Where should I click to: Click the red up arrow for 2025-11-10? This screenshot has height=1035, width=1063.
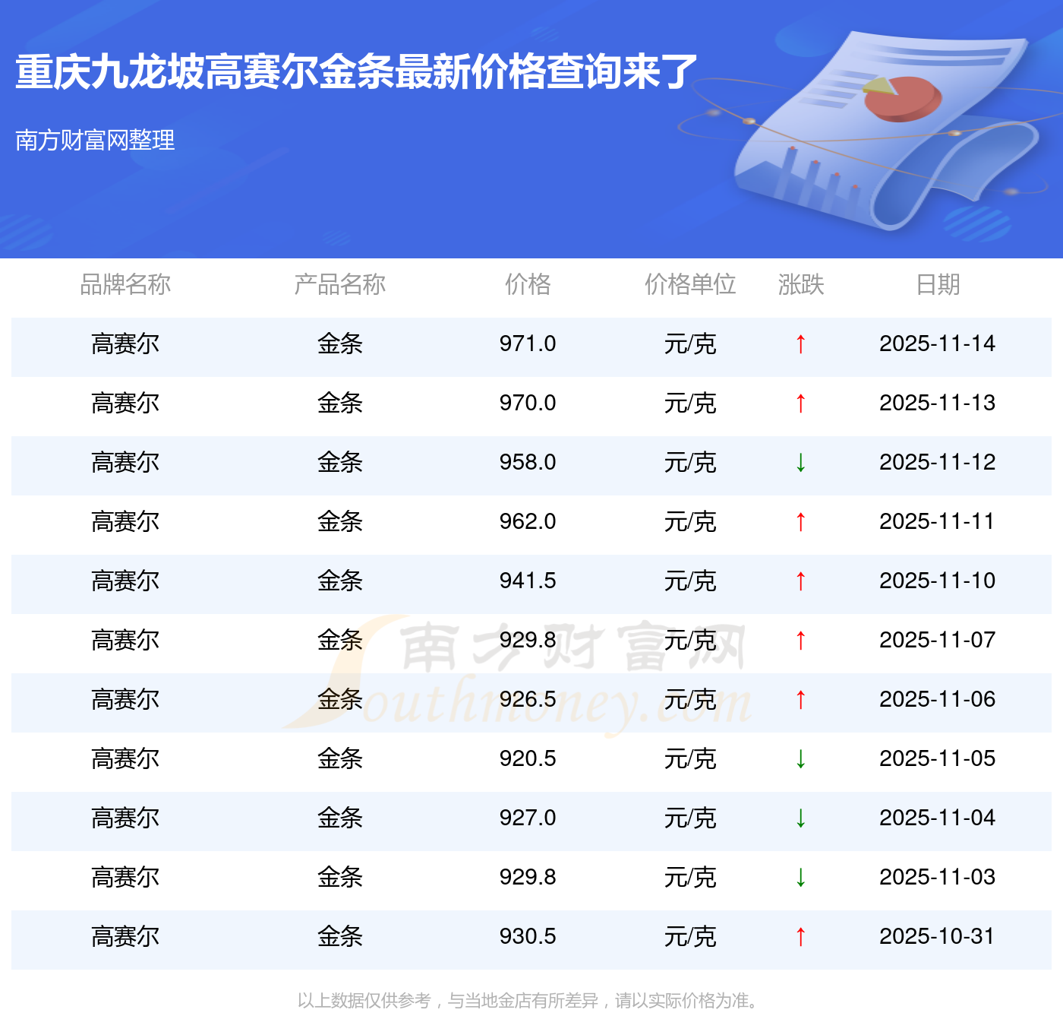800,581
